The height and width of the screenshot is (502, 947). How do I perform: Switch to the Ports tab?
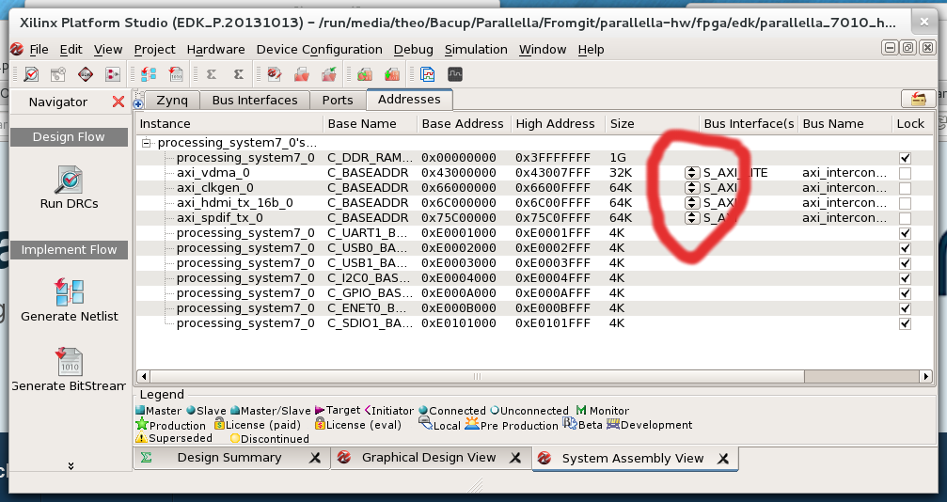click(337, 101)
